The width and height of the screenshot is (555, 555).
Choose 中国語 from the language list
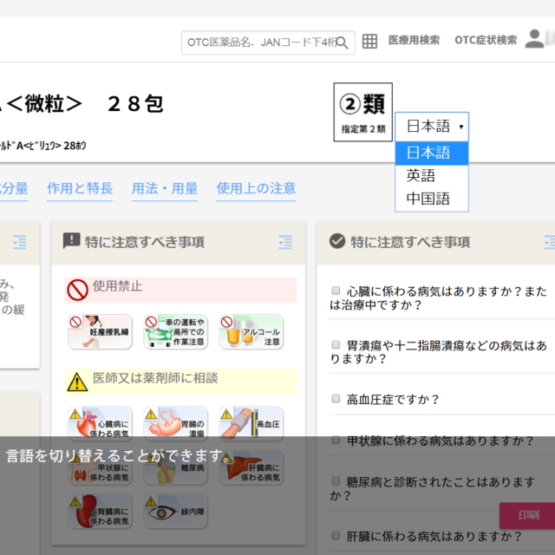coord(428,199)
